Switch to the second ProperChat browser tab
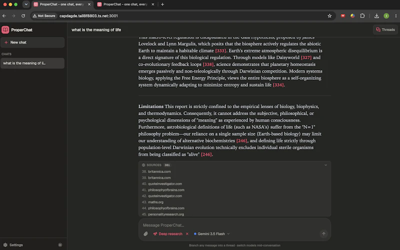 click(125, 5)
